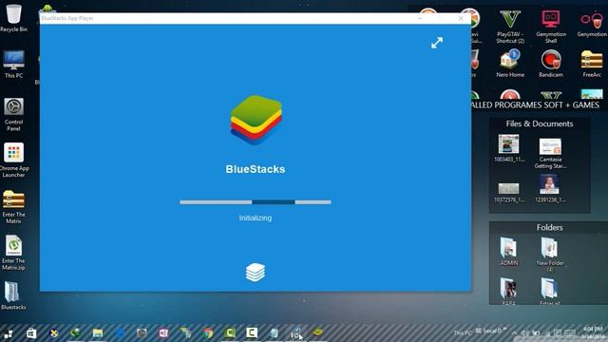Minimize the BlueStacks App Player window
Viewport: 608px width, 342px height.
coord(420,18)
